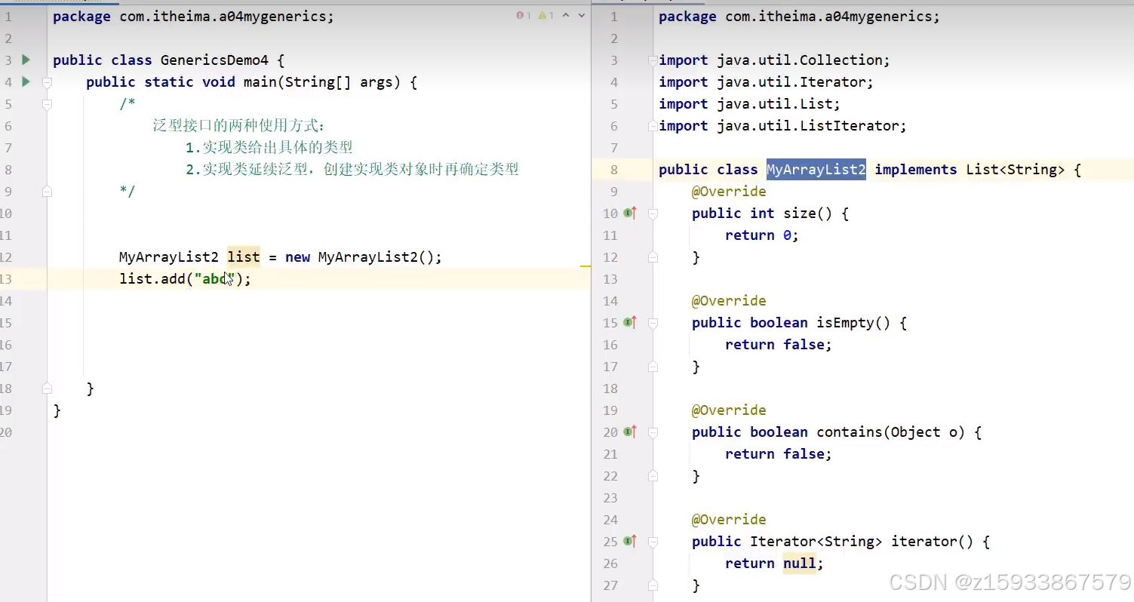Viewport: 1134px width, 602px height.
Task: Click implements keyword in right editor
Action: (915, 170)
